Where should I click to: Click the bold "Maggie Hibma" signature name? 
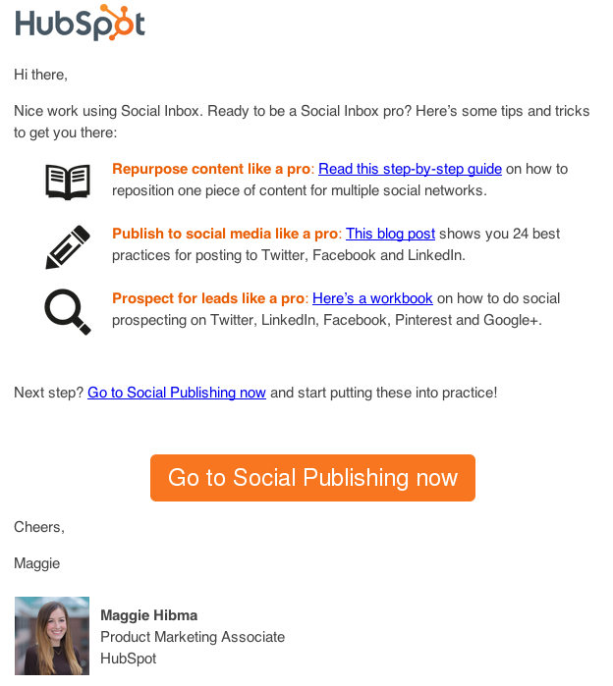148,615
